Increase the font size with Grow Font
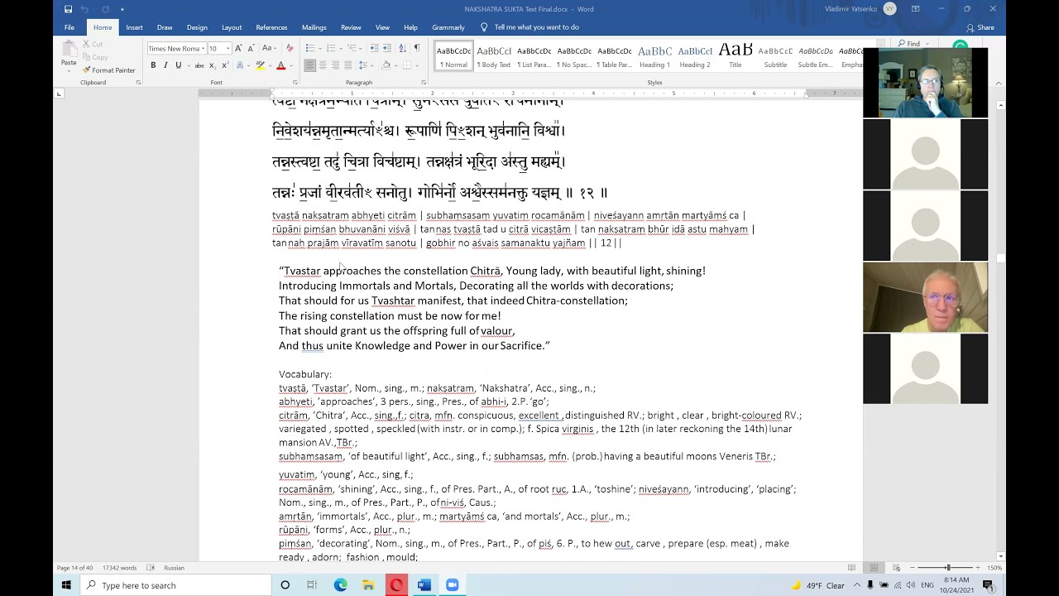The width and height of the screenshot is (1059, 596). [x=238, y=48]
